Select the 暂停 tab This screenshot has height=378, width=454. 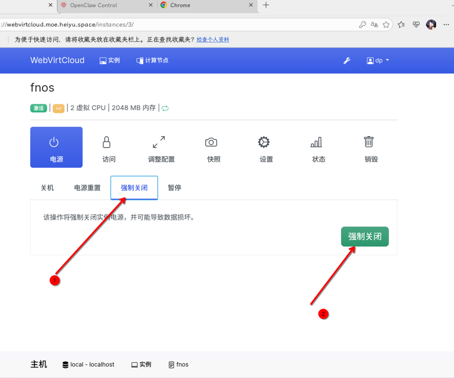(174, 188)
